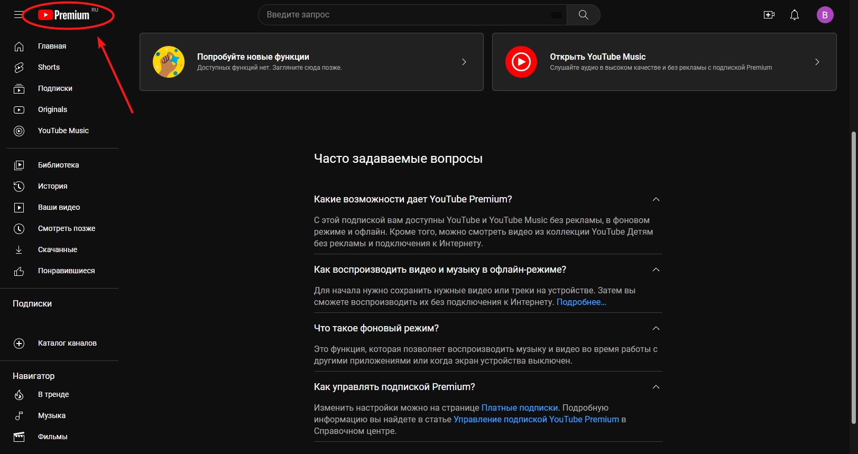Click the Downloads arrow icon

tap(19, 249)
